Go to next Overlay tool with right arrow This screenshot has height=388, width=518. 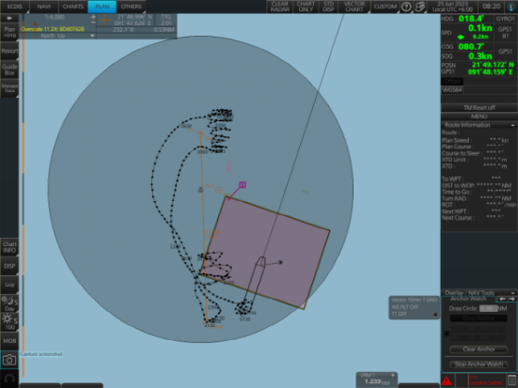click(x=511, y=299)
